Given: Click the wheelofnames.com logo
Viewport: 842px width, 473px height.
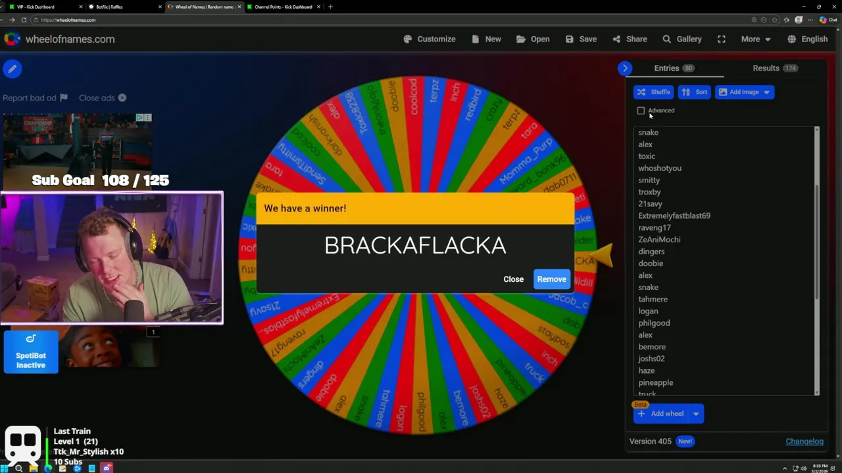Looking at the screenshot, I should tap(59, 39).
